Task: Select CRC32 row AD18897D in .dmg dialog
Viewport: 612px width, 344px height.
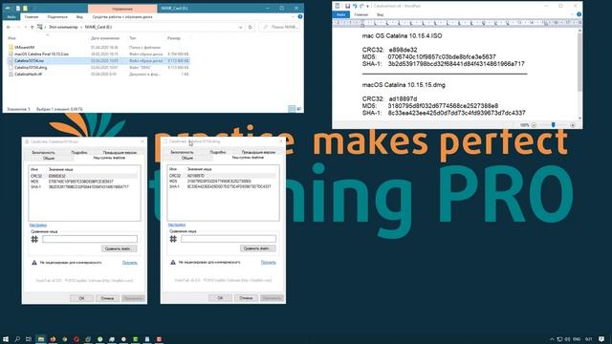Action: point(223,176)
